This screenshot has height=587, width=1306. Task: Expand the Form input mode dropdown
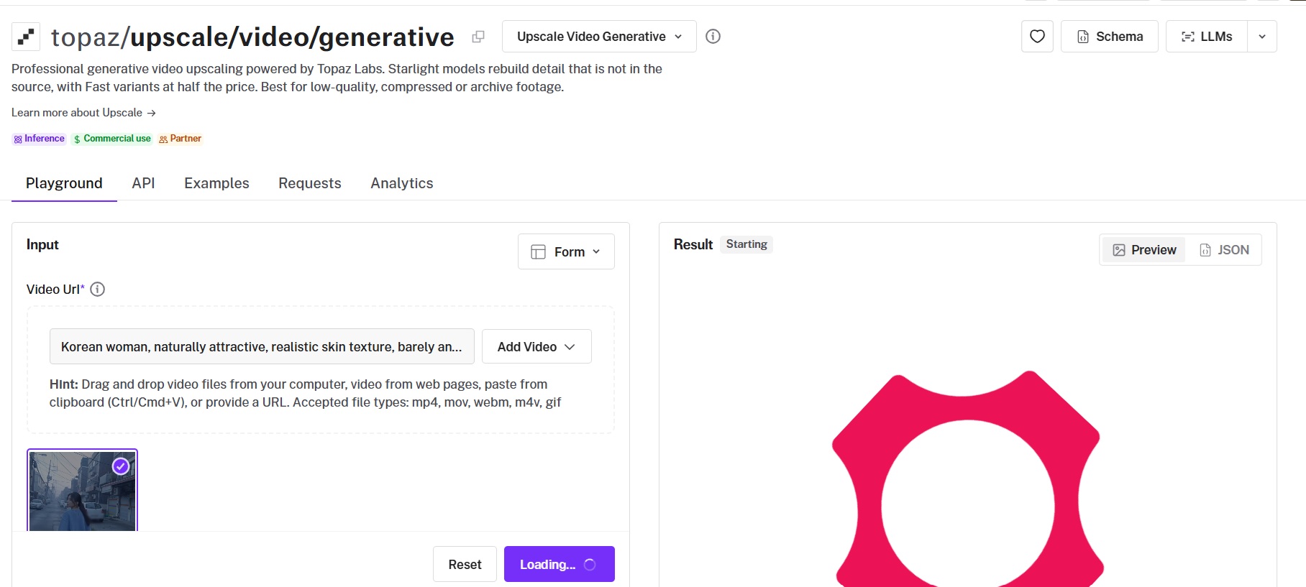click(x=566, y=251)
